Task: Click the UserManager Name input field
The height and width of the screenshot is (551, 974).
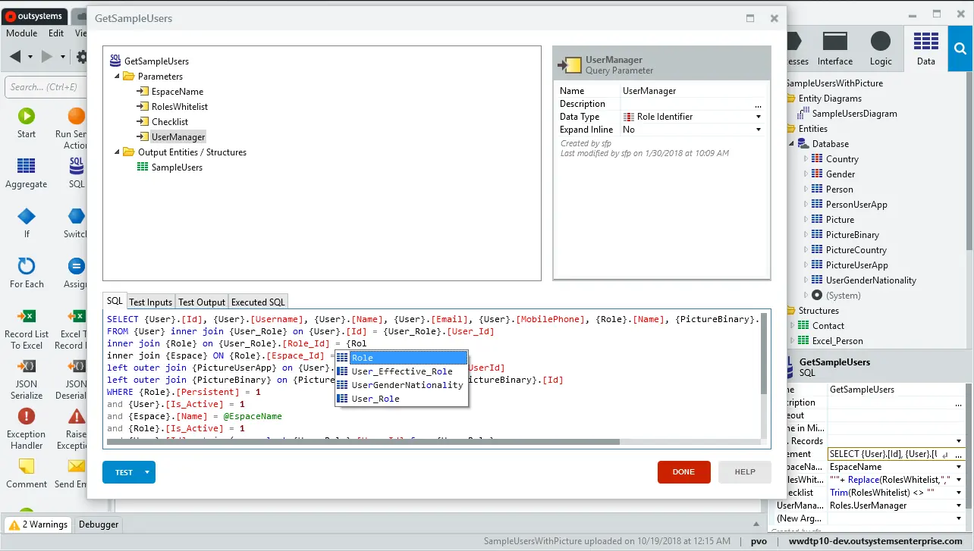Action: tap(692, 91)
